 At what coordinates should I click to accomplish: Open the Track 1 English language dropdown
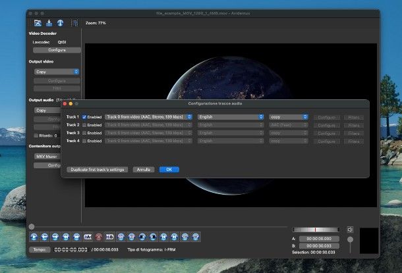[231, 117]
